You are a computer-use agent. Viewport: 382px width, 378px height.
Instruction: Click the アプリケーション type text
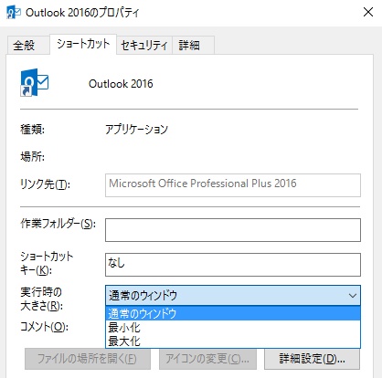(x=136, y=130)
